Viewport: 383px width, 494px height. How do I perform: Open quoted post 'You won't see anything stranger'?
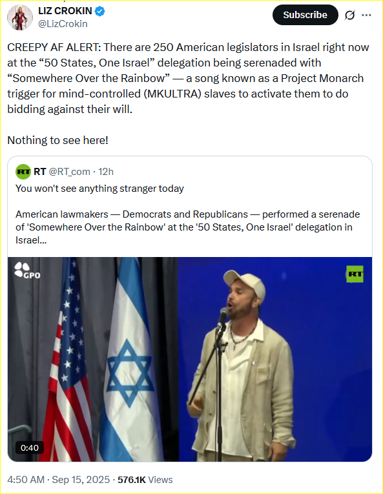[x=99, y=189]
